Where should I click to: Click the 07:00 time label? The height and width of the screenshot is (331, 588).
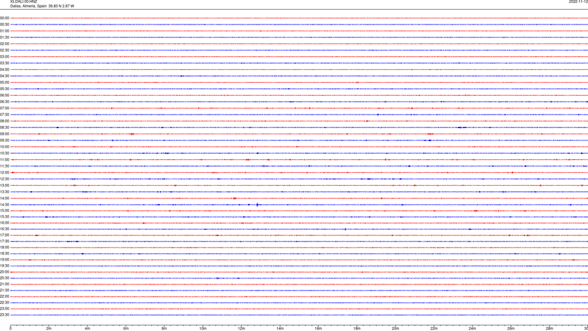[x=4, y=108]
